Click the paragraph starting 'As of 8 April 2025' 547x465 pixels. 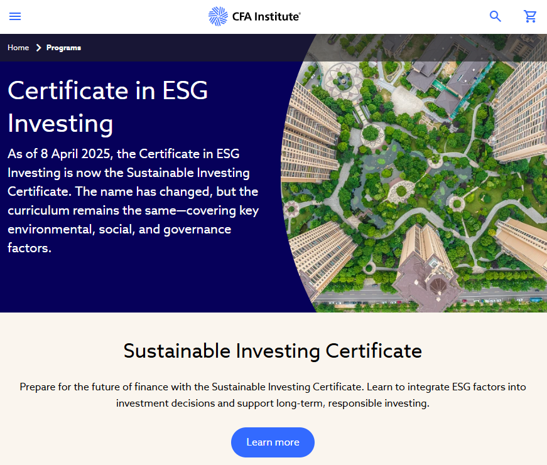133,201
